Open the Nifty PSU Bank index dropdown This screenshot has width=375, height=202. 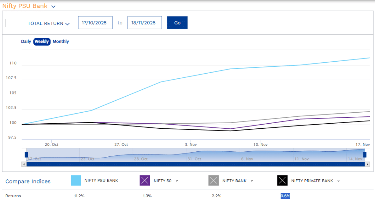pyautogui.click(x=53, y=7)
